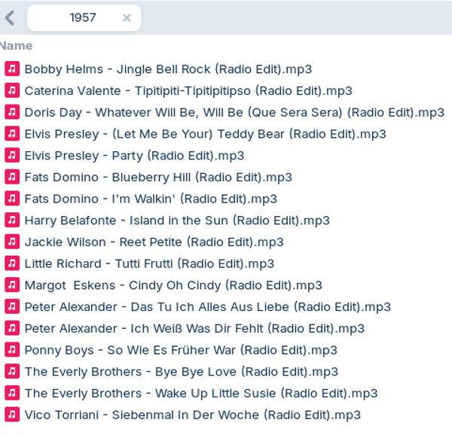Sort files by the Name column header
This screenshot has height=435, width=452.
coord(16,46)
